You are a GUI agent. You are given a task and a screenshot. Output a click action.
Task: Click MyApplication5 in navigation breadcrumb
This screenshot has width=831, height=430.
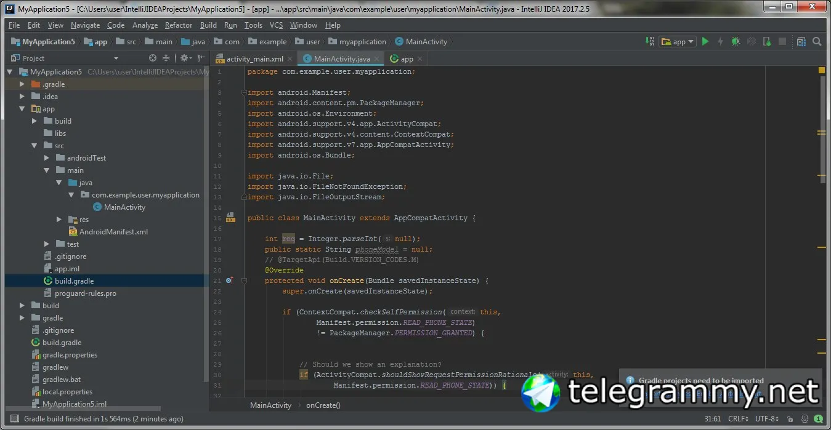pyautogui.click(x=43, y=42)
